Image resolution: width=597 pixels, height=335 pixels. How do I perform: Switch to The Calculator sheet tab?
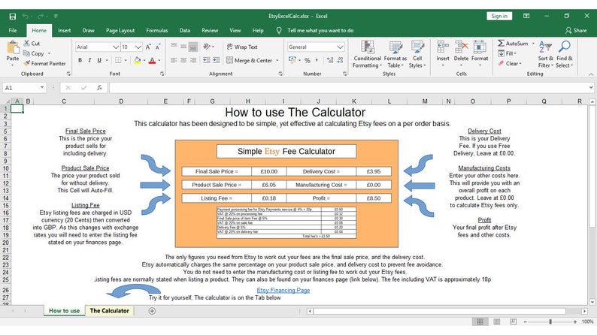click(x=109, y=311)
